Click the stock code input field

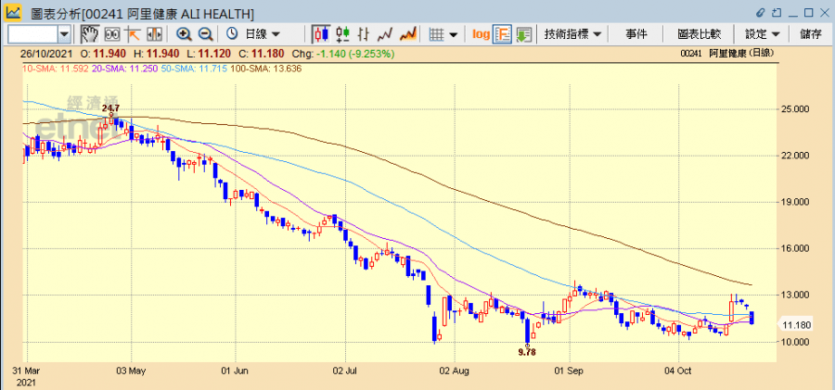[32, 34]
